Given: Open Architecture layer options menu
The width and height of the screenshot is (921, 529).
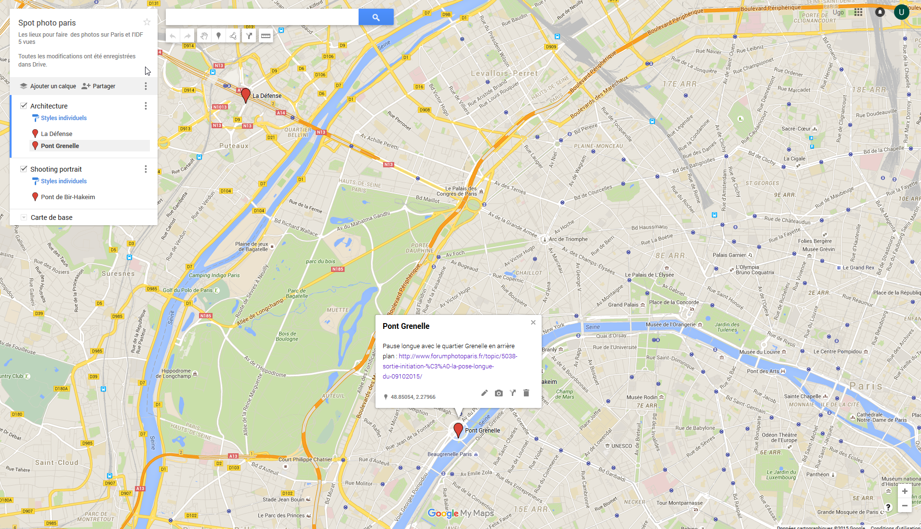Looking at the screenshot, I should [x=146, y=106].
